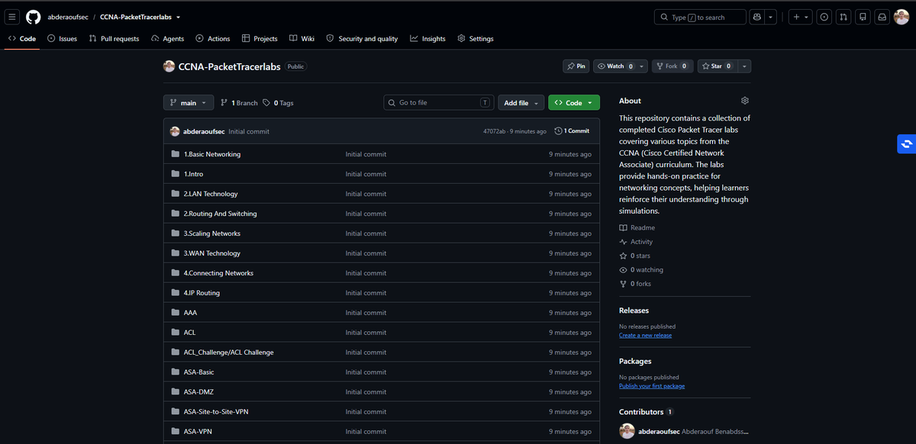
Task: Toggle Watch on the repository
Action: click(614, 66)
